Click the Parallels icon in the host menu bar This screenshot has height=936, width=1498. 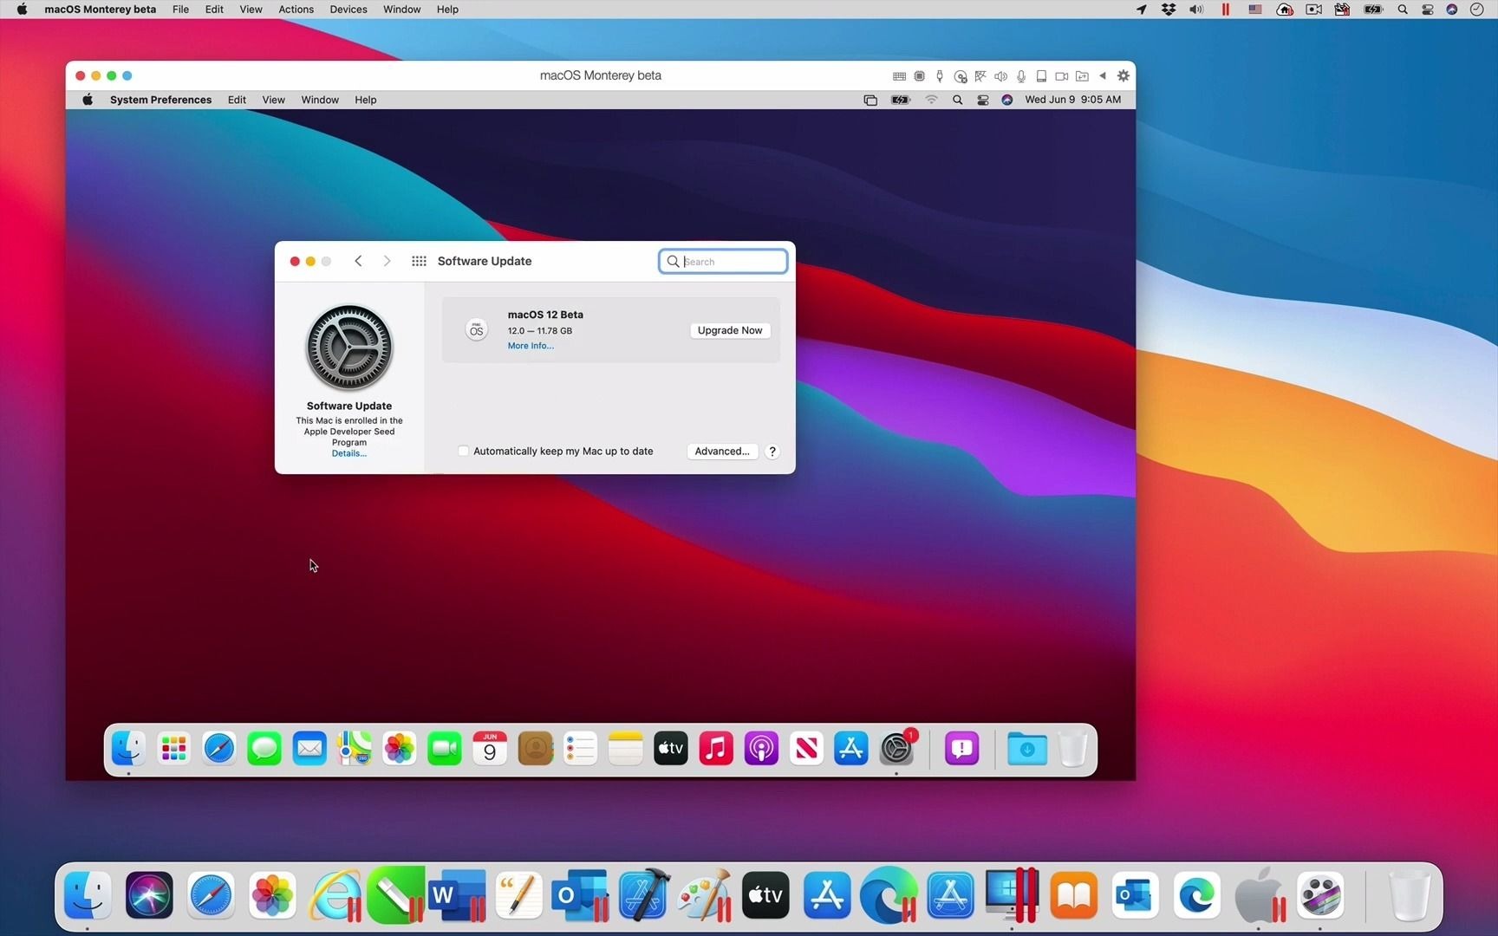tap(1225, 10)
